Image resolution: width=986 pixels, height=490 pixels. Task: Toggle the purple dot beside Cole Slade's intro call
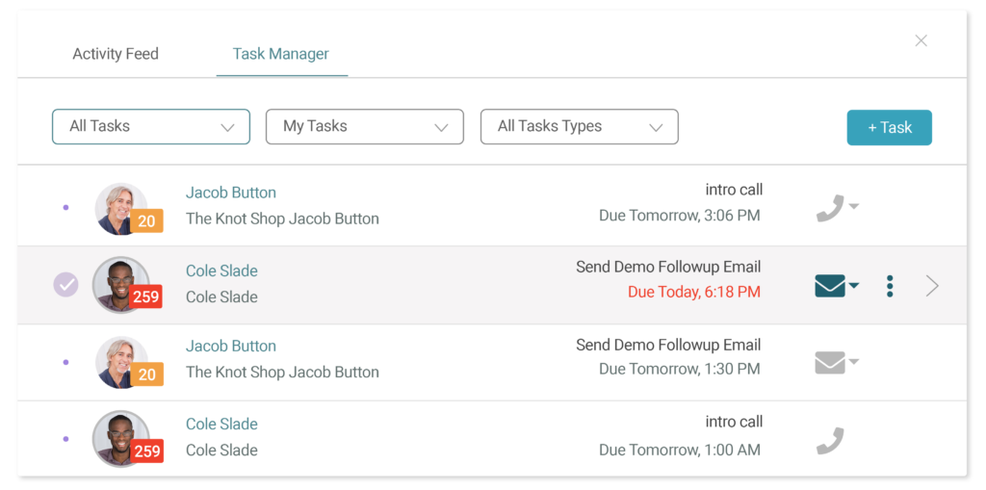[66, 439]
